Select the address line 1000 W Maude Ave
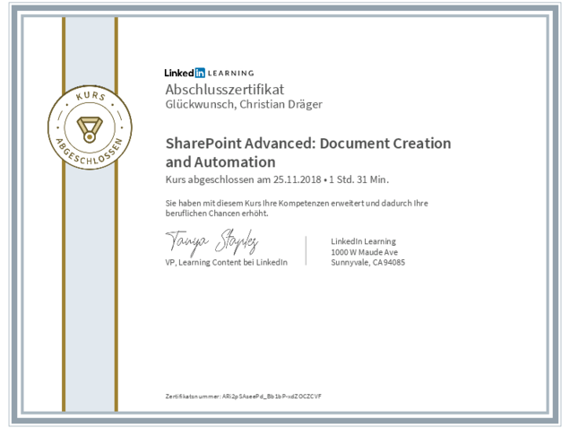The height and width of the screenshot is (428, 570). pyautogui.click(x=364, y=252)
